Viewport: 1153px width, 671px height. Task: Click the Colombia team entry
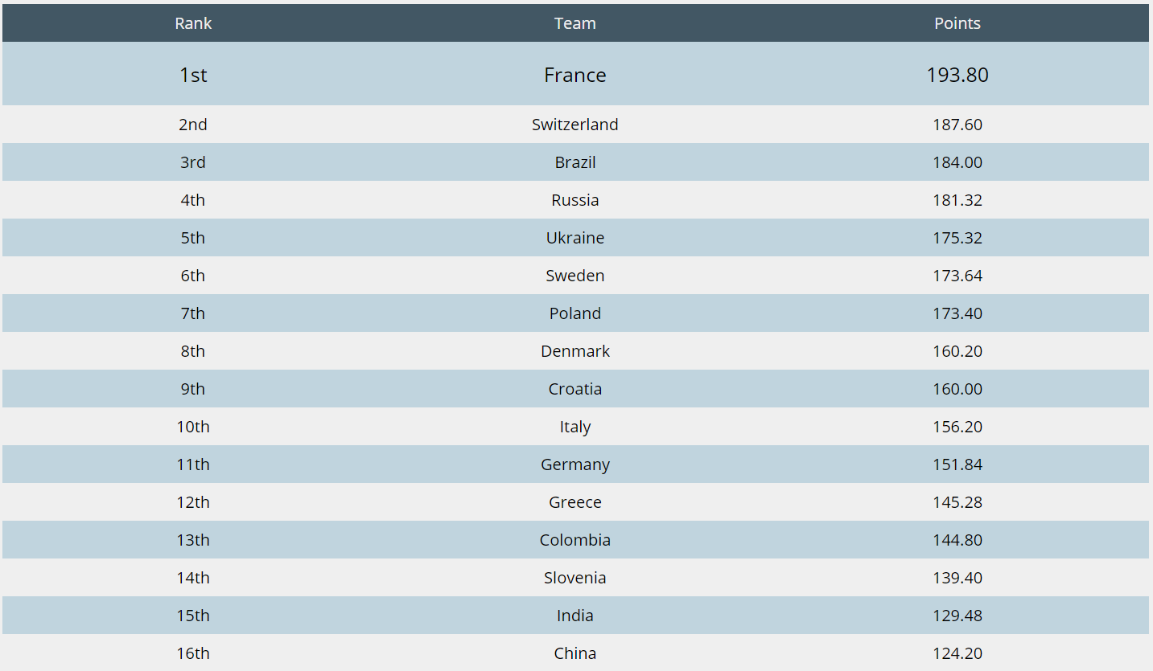(x=575, y=540)
